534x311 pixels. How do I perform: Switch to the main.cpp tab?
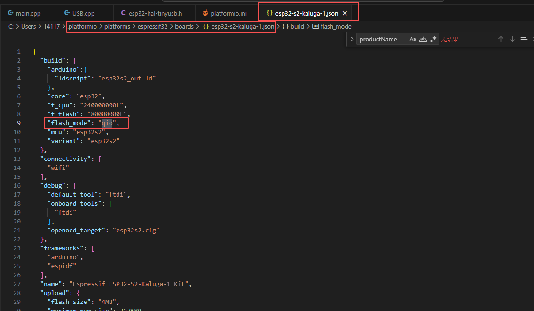pos(28,13)
